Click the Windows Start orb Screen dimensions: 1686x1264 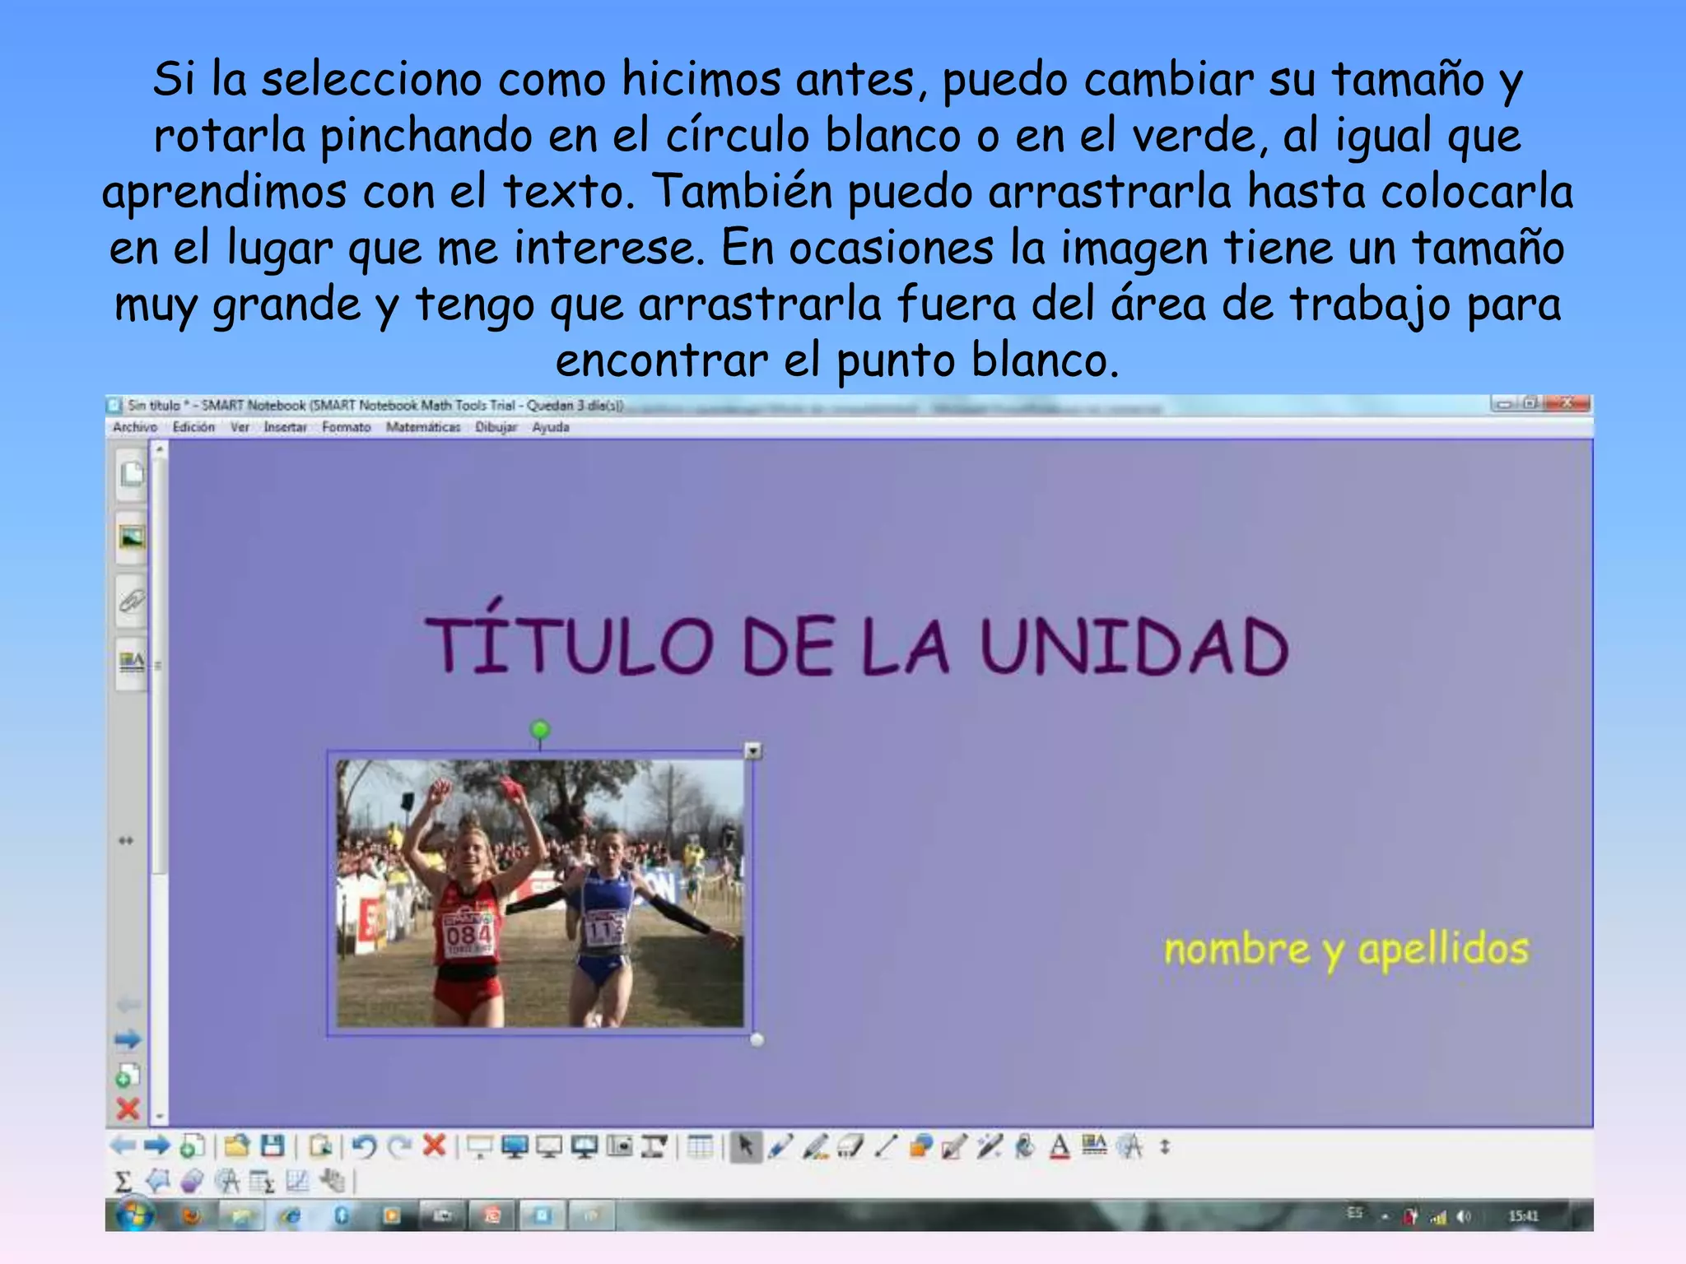(134, 1215)
